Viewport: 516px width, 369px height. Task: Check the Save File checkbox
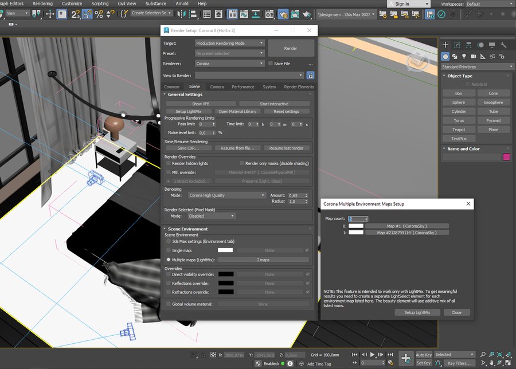[x=271, y=64]
